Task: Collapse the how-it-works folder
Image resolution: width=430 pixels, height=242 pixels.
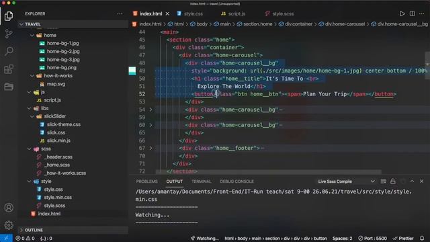Action: tap(32, 76)
